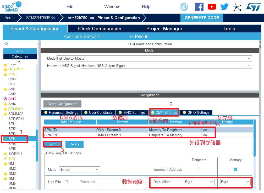Screen dimensions: 264x193
Task: Click the ST community network icon
Action: (237, 7)
